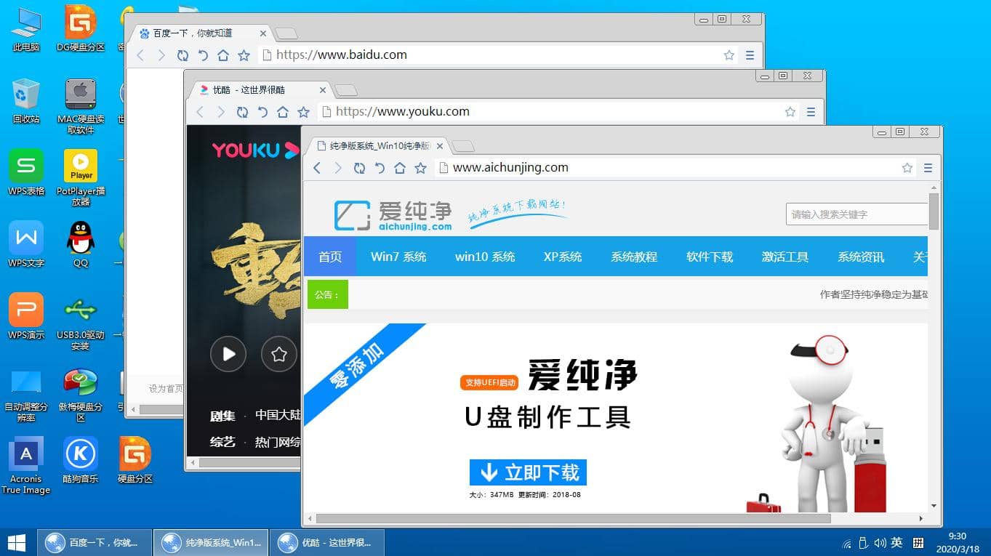Open the Win7 系统 navigation tab
The image size is (991, 556).
coord(398,257)
